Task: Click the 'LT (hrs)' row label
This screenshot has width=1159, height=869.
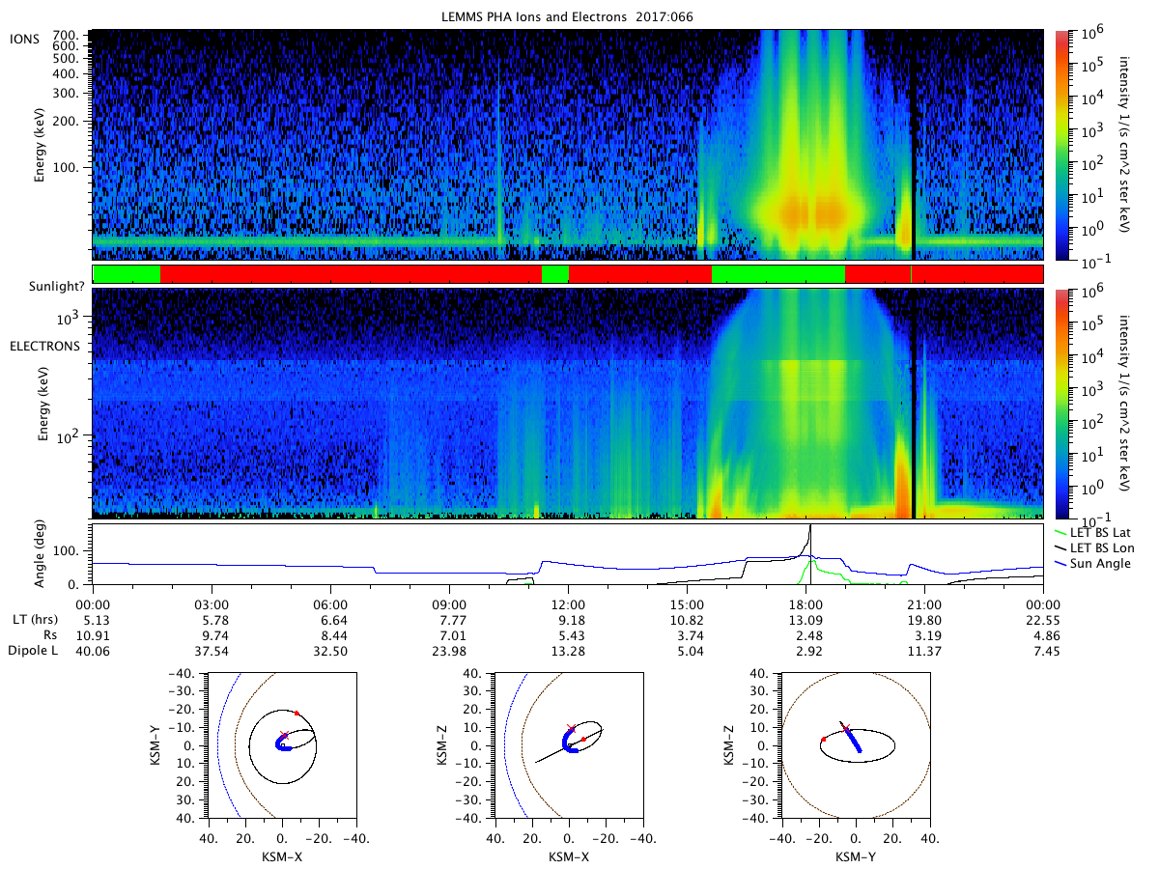Action: pyautogui.click(x=35, y=619)
